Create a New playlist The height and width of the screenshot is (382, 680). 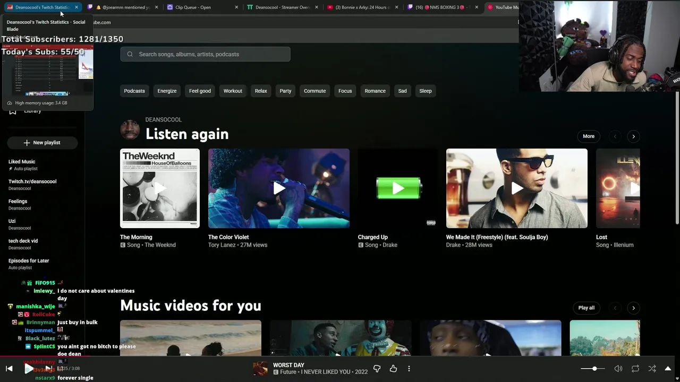(42, 143)
